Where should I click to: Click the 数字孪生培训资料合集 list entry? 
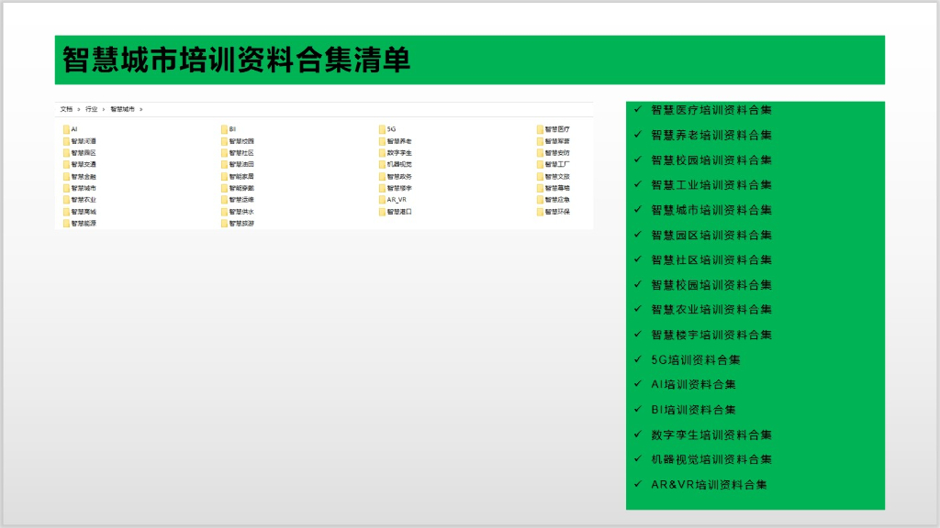[x=711, y=434]
